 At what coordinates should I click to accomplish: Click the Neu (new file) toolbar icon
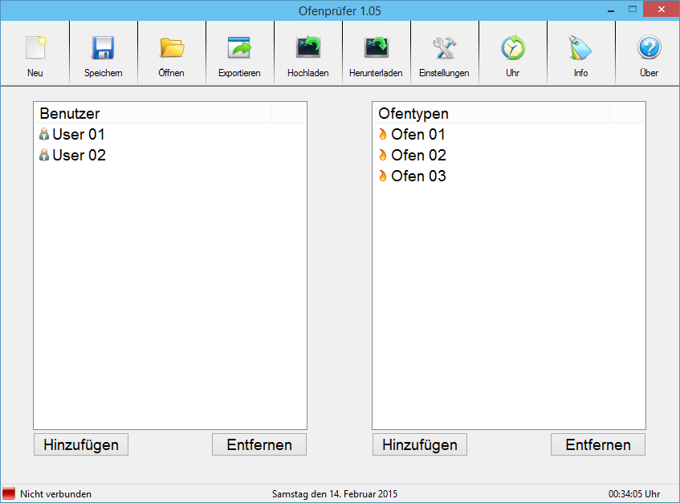35,48
